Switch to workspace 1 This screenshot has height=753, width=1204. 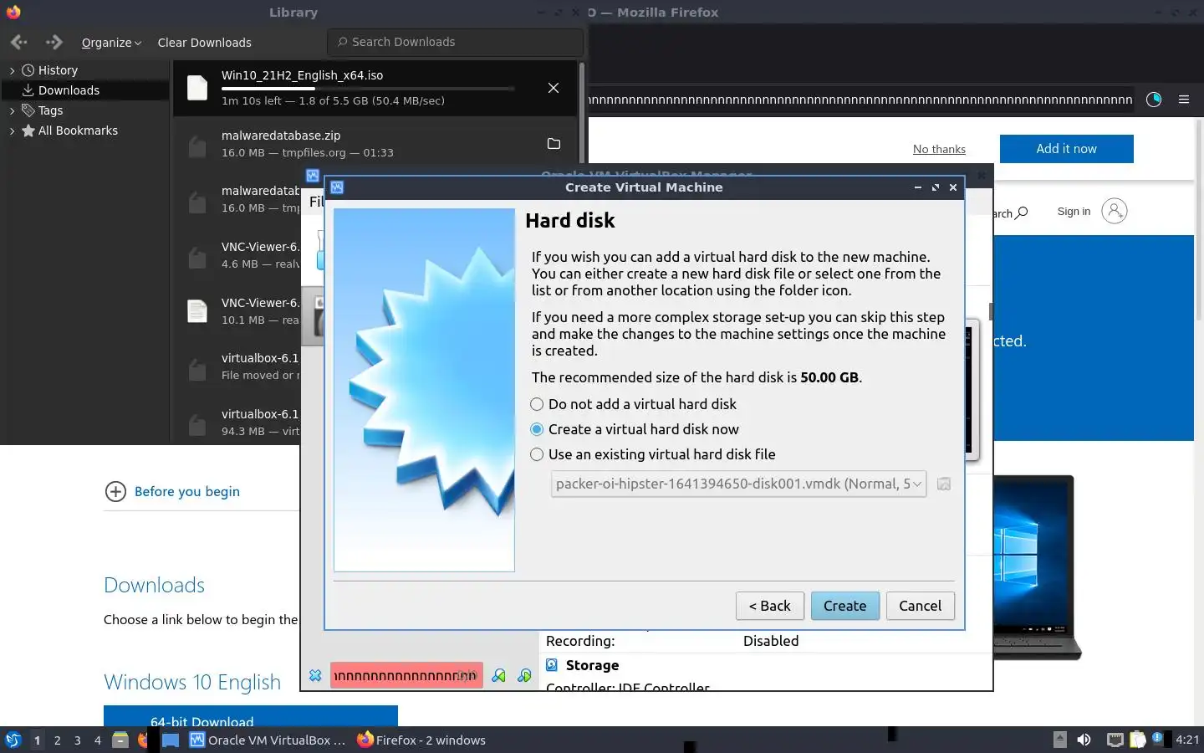coord(37,740)
